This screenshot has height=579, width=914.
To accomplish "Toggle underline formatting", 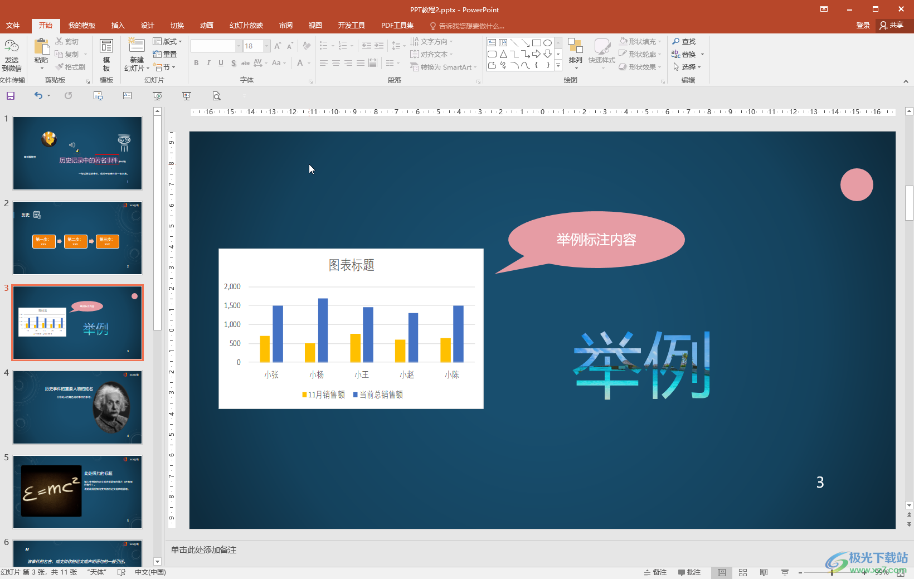I will point(221,63).
